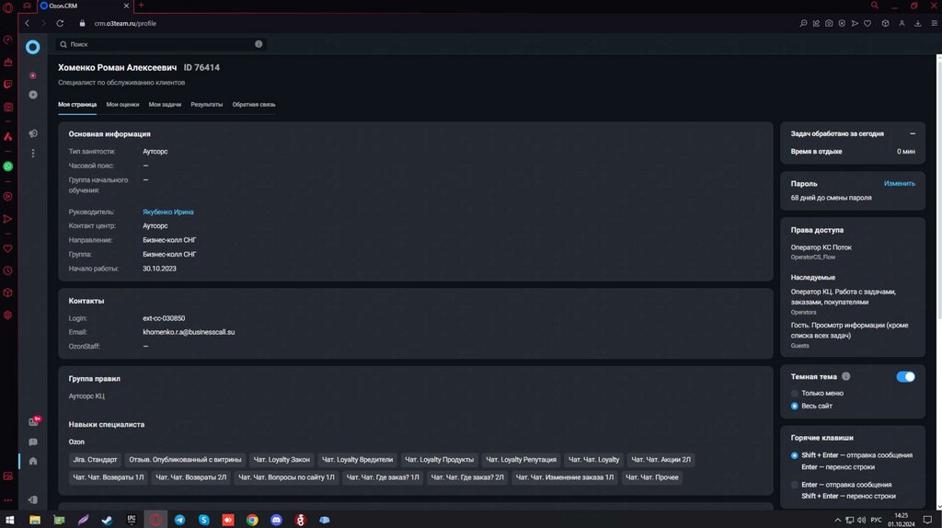This screenshot has height=528, width=942.
Task: Click the home icon in CRM sidebar
Action: [33, 462]
